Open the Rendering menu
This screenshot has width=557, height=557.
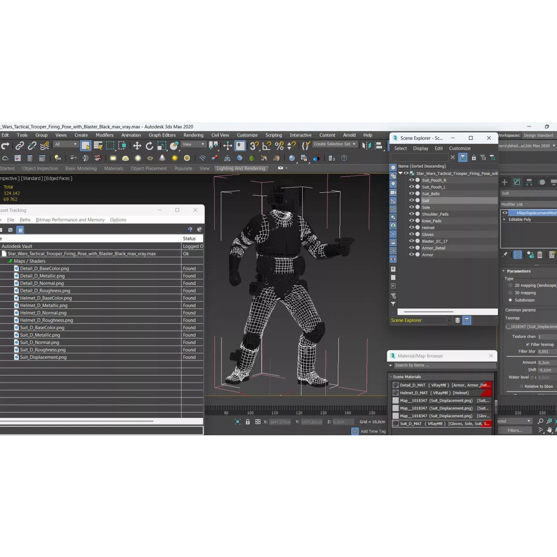(193, 135)
